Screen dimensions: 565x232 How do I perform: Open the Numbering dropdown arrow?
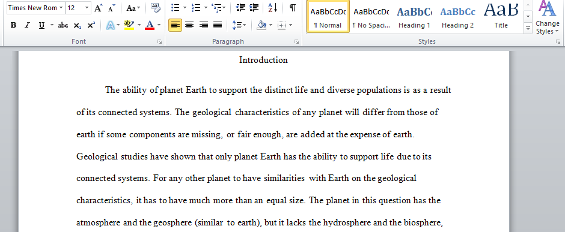(206, 8)
